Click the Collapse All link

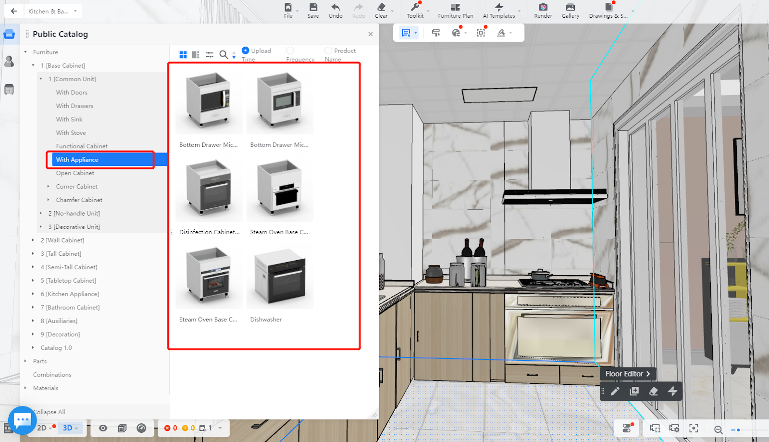[50, 412]
